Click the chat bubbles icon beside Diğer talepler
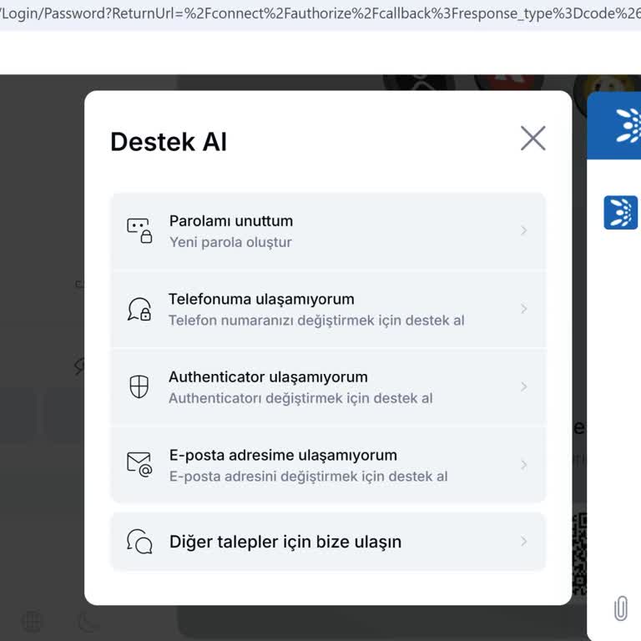The image size is (641, 641). 139,541
